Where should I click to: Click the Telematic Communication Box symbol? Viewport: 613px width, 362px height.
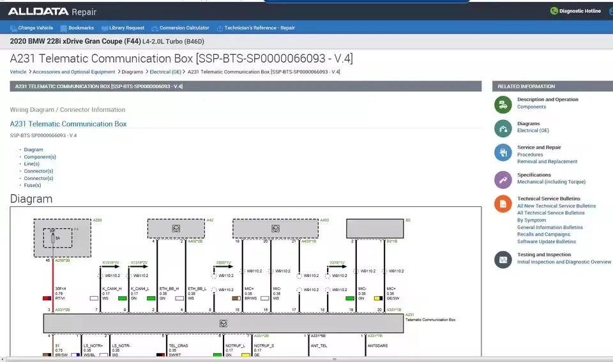[223, 323]
